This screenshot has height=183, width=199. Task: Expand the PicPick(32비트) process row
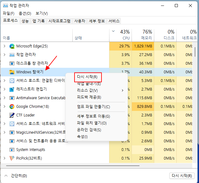4,158
